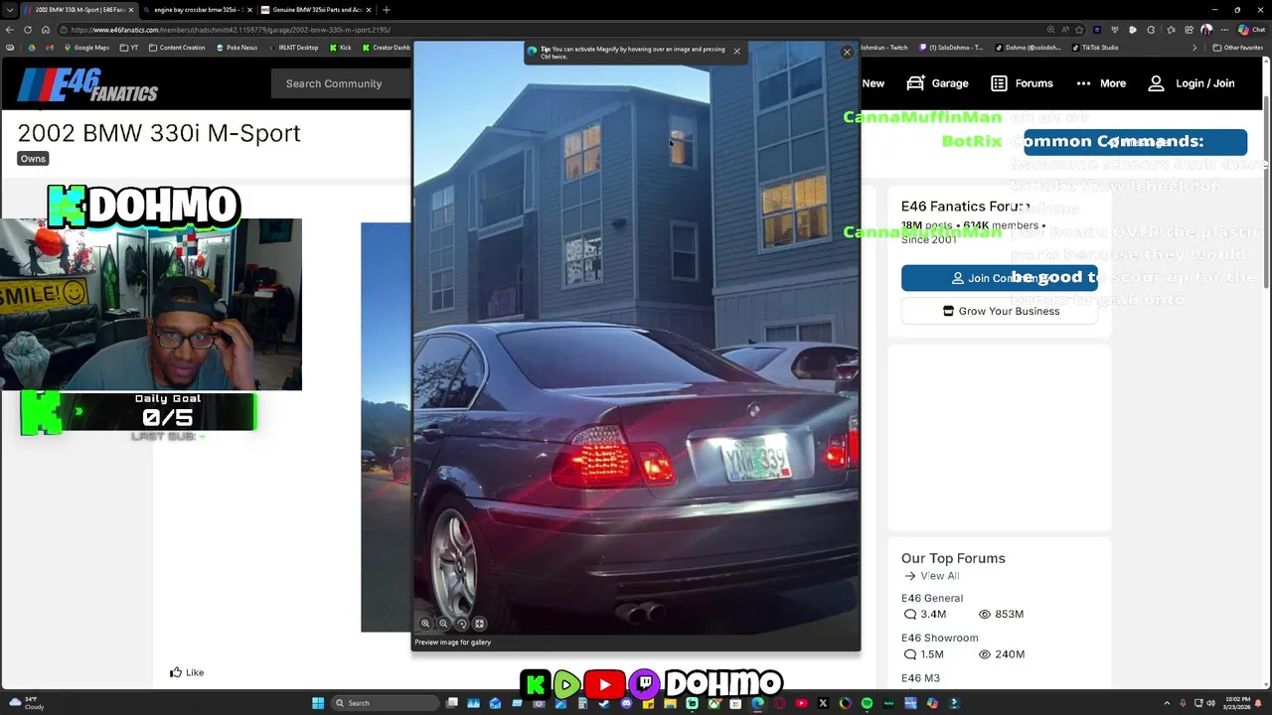The height and width of the screenshot is (715, 1272).
Task: Open the IRLKIT Desktop bookmark
Action: tap(293, 48)
